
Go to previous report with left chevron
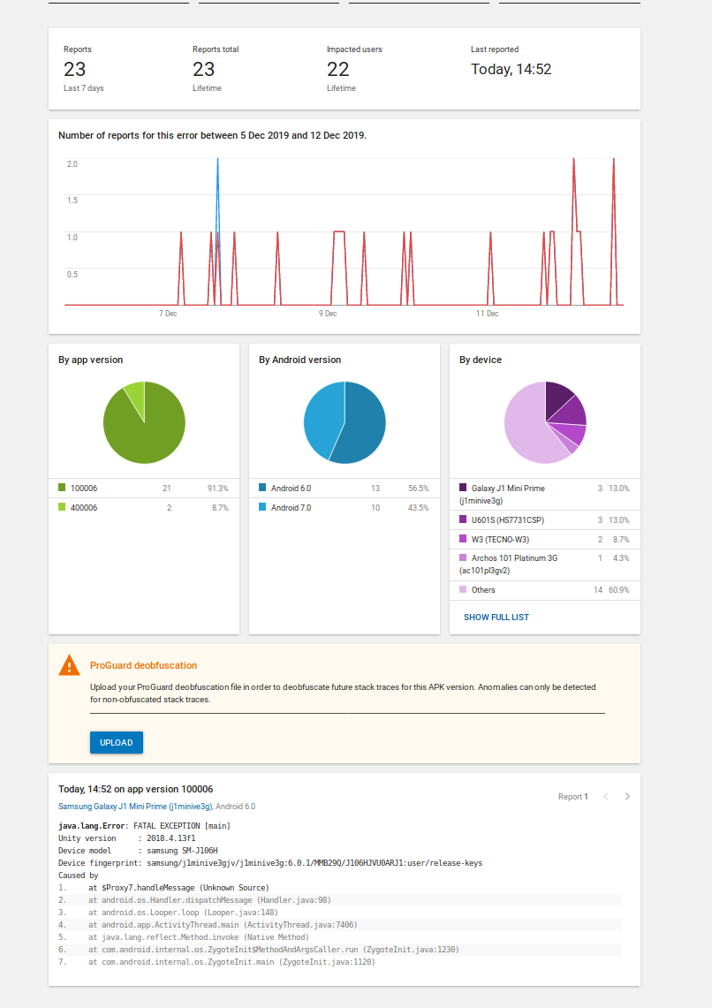605,797
